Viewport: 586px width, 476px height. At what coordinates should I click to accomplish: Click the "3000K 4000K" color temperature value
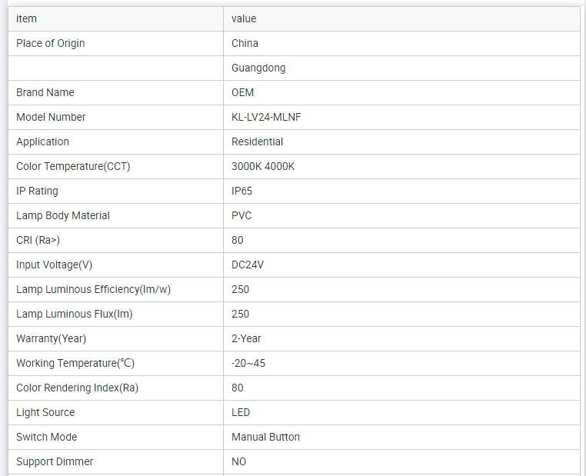(x=263, y=166)
